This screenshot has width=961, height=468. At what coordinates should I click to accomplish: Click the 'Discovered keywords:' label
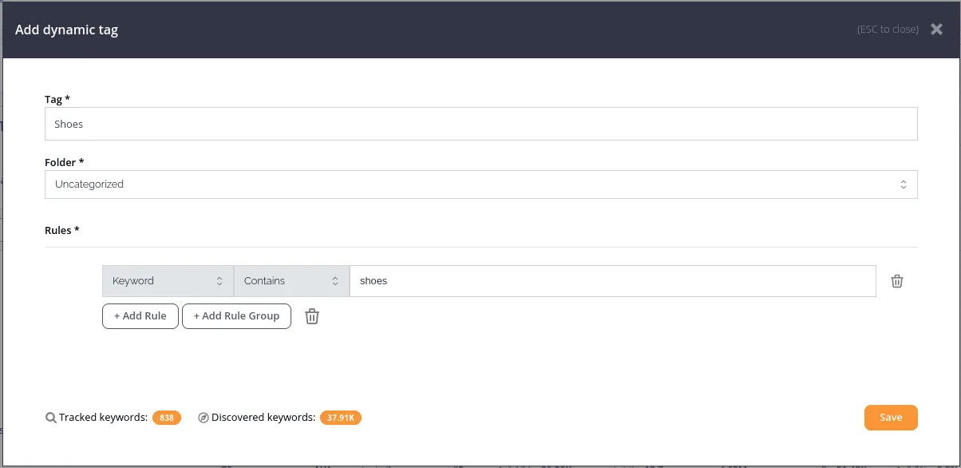pos(263,418)
